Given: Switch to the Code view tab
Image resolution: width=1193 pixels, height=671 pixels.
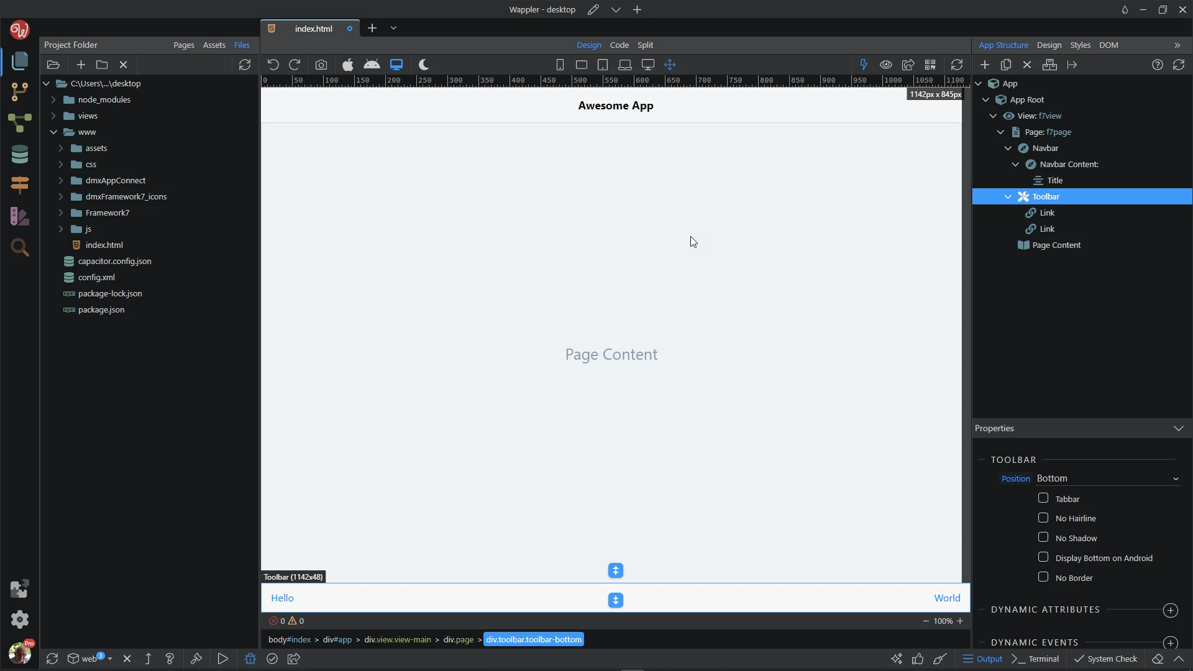Looking at the screenshot, I should click(619, 45).
